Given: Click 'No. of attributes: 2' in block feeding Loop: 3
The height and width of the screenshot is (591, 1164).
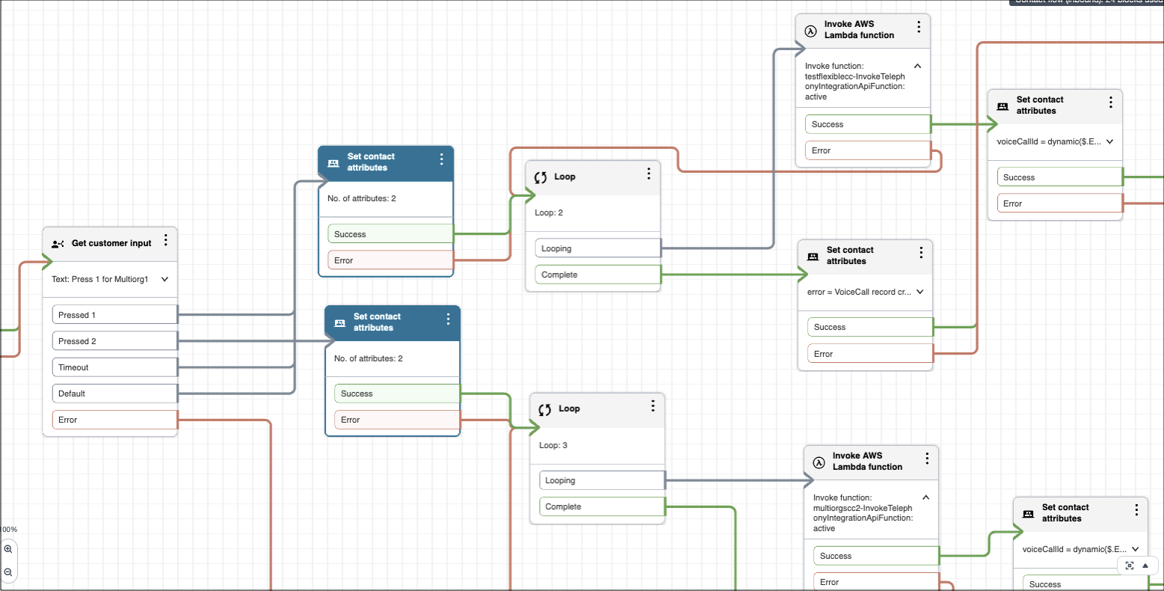Looking at the screenshot, I should 369,358.
